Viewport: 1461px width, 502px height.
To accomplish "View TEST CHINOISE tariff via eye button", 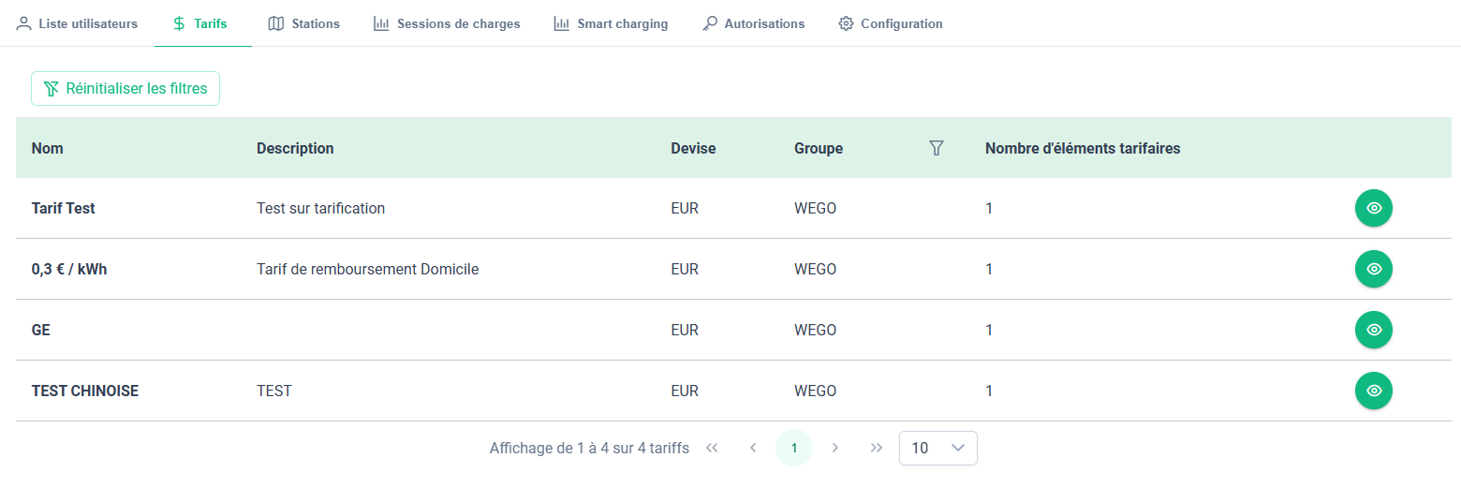I will [1373, 391].
